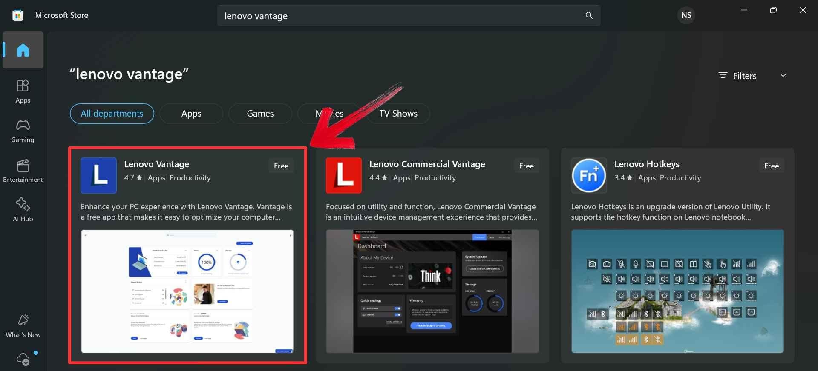Image resolution: width=818 pixels, height=371 pixels.
Task: Select the Apps filter tab
Action: (191, 114)
